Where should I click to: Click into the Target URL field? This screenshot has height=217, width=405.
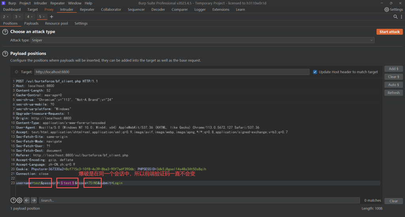[x=171, y=72]
